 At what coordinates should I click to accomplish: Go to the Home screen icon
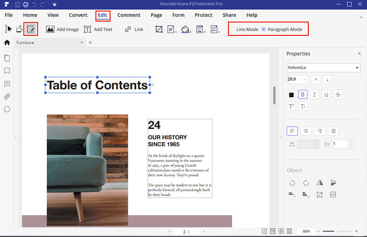coord(7,43)
